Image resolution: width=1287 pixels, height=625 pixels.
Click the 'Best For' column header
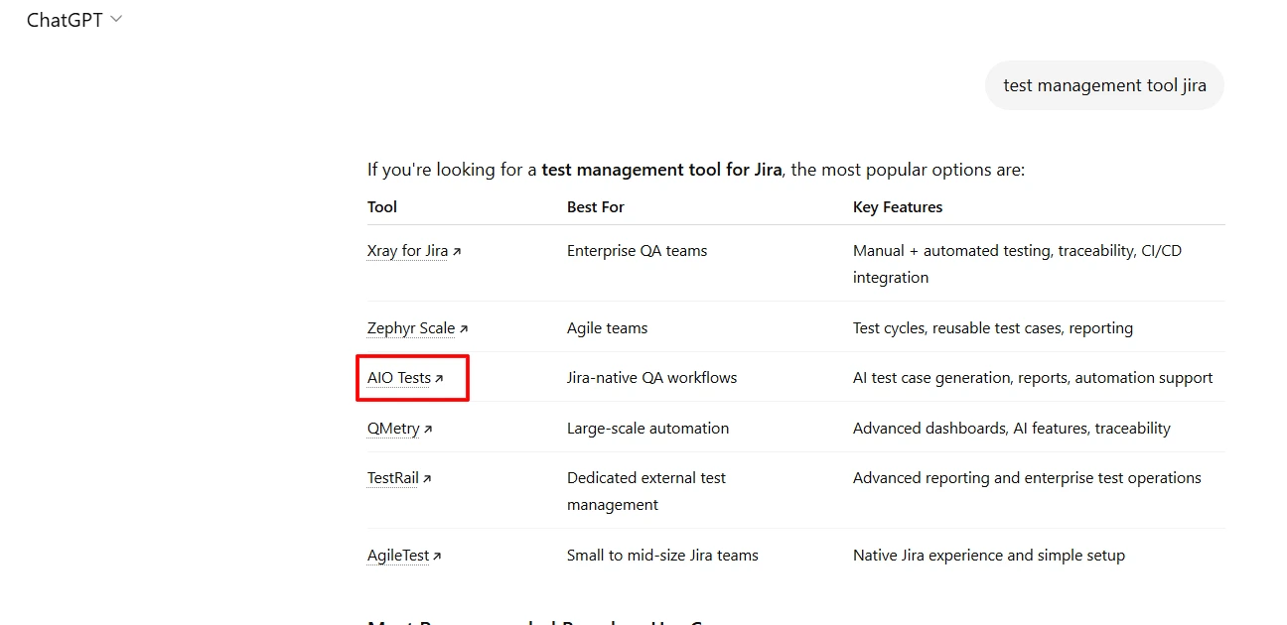pyautogui.click(x=596, y=207)
